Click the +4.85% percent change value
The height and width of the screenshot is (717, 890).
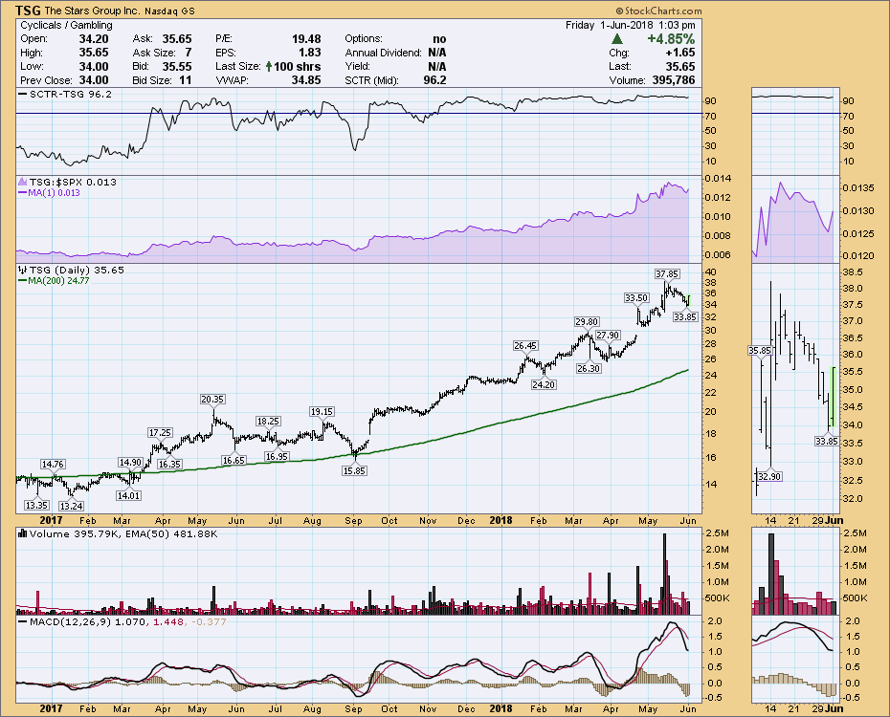coord(671,38)
